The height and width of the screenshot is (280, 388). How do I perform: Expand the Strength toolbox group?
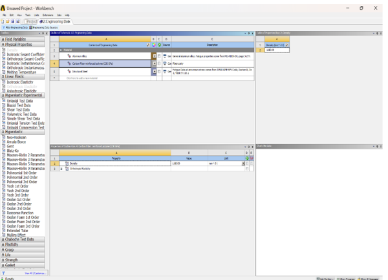(3, 260)
